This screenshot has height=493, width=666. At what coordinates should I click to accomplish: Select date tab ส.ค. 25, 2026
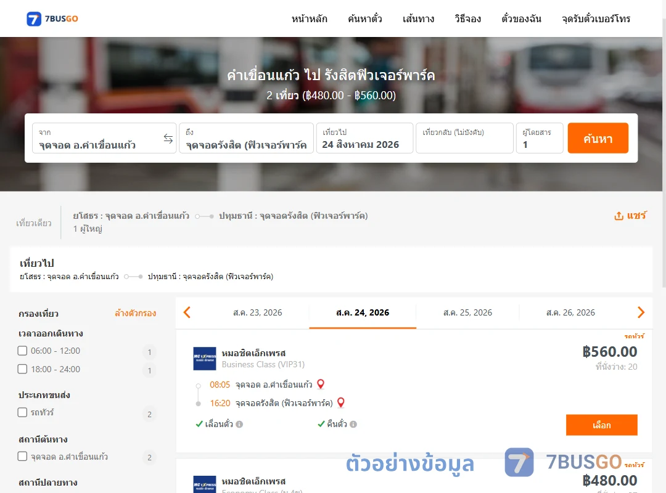pyautogui.click(x=467, y=312)
